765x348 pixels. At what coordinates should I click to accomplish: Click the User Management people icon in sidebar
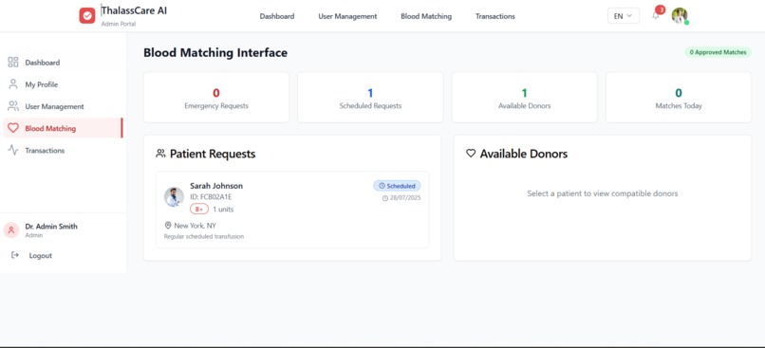[x=13, y=106]
